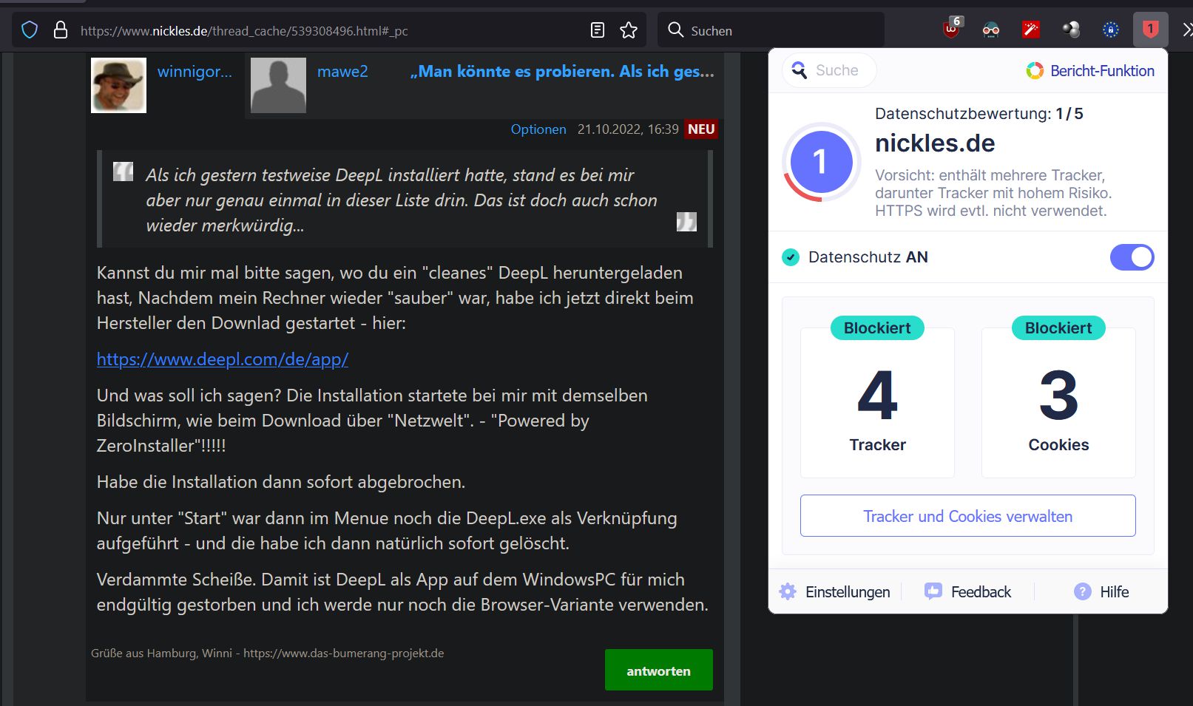The image size is (1193, 706).
Task: Open the gray spheres extension icon
Action: click(x=1070, y=30)
